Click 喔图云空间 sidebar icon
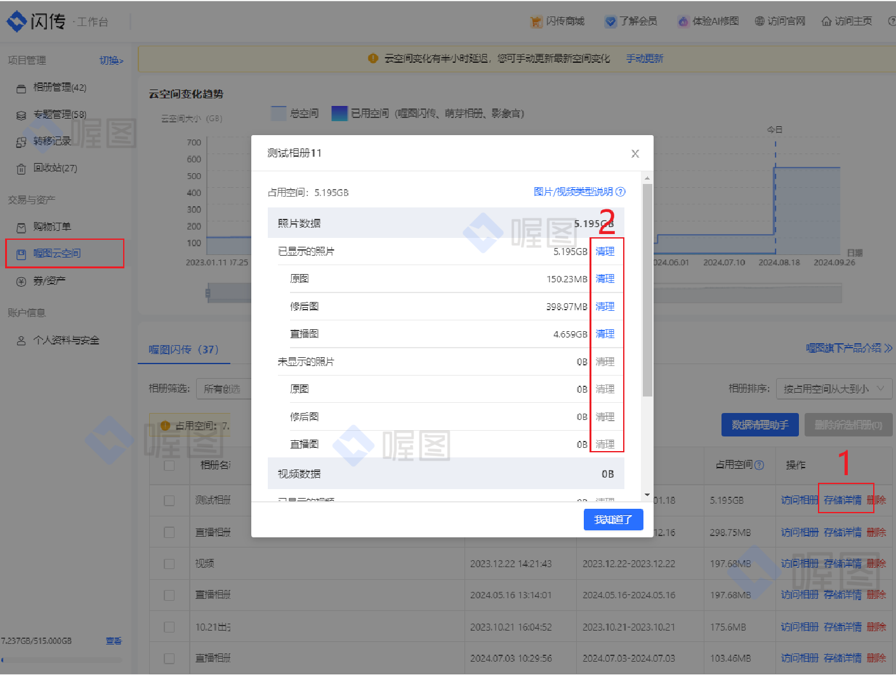 [x=21, y=254]
